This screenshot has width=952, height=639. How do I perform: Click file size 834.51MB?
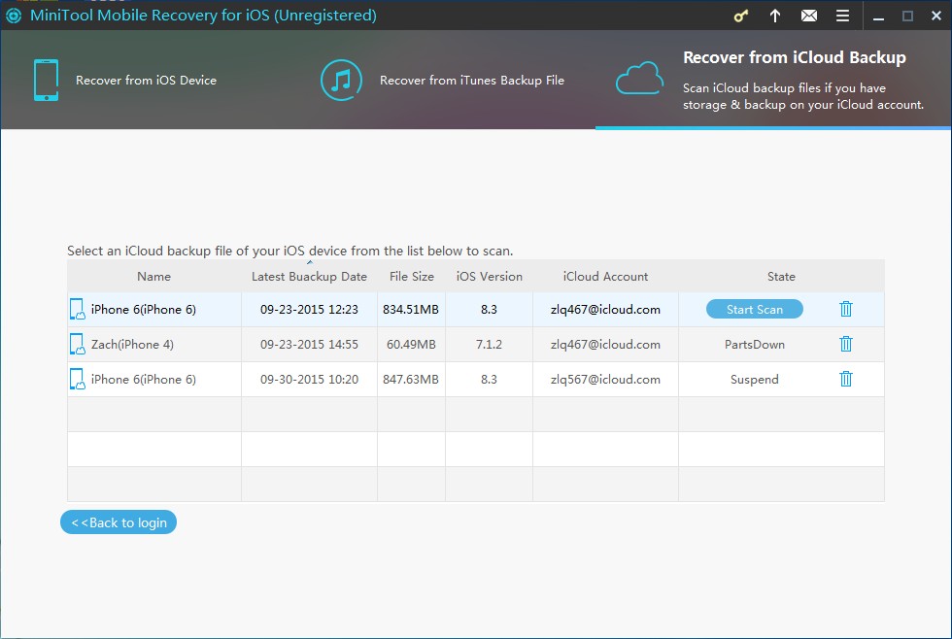410,310
